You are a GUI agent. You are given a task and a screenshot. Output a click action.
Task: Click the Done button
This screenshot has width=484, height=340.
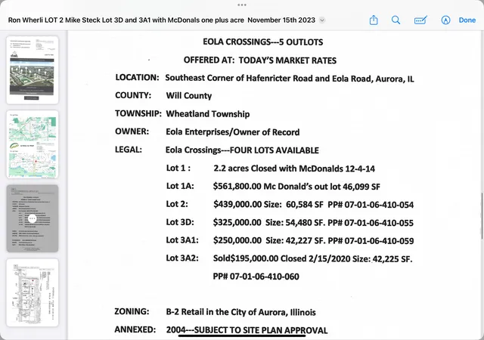(467, 20)
